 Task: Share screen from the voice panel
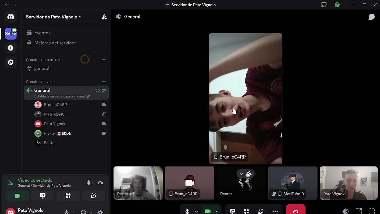pyautogui.click(x=43, y=196)
